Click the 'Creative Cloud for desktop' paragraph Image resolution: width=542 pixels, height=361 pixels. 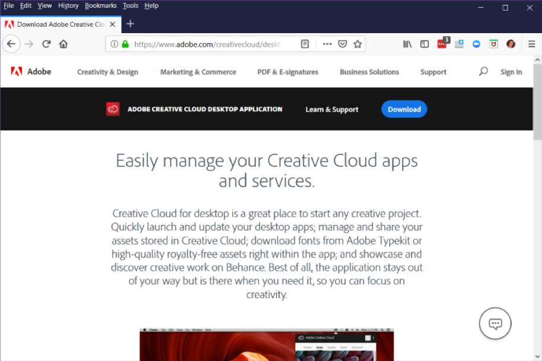(266, 254)
